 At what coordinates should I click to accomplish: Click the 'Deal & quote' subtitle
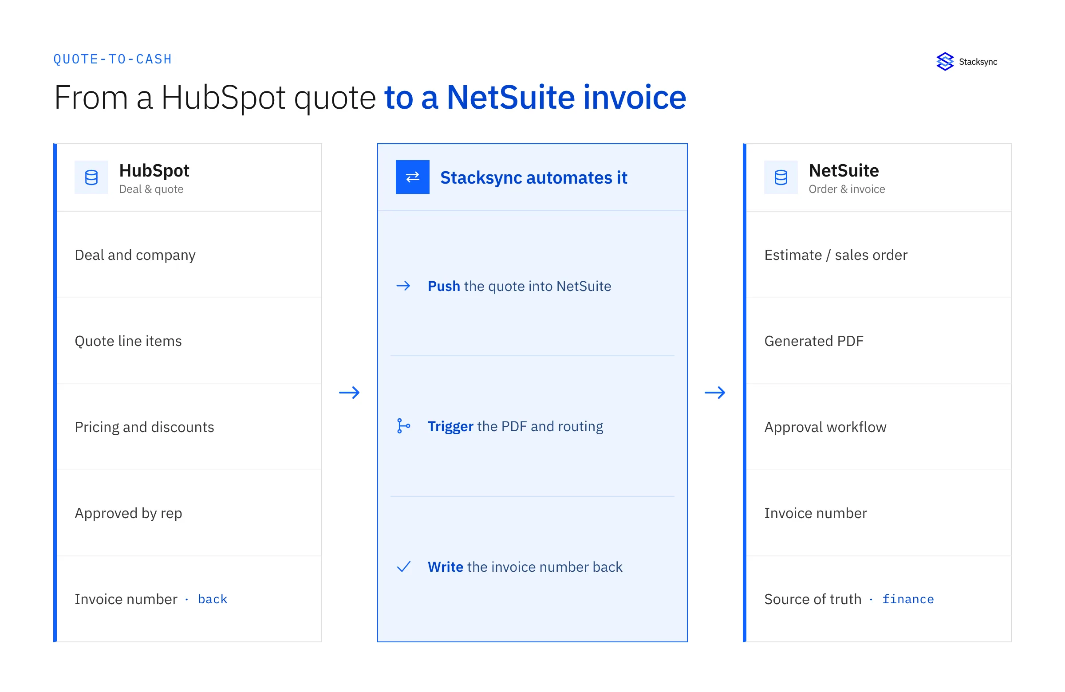(151, 189)
